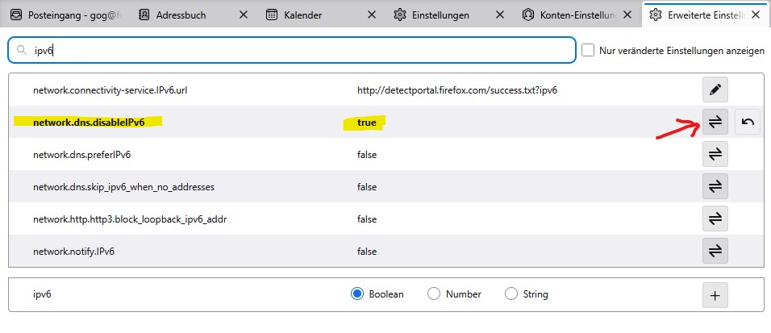Open the Konten-Einstellungen tab
The width and height of the screenshot is (771, 333).
click(x=574, y=15)
